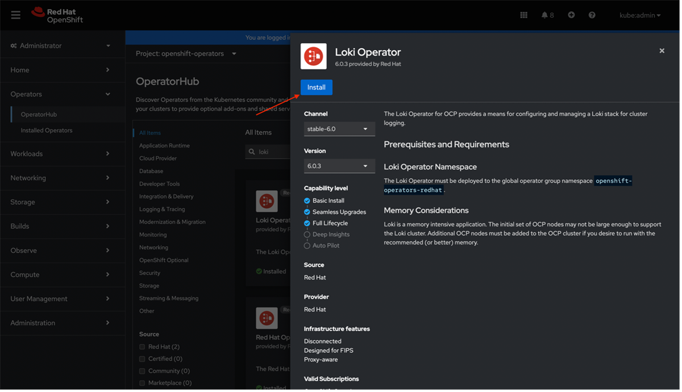Select the Networking category in OperatorHub list

(x=153, y=247)
